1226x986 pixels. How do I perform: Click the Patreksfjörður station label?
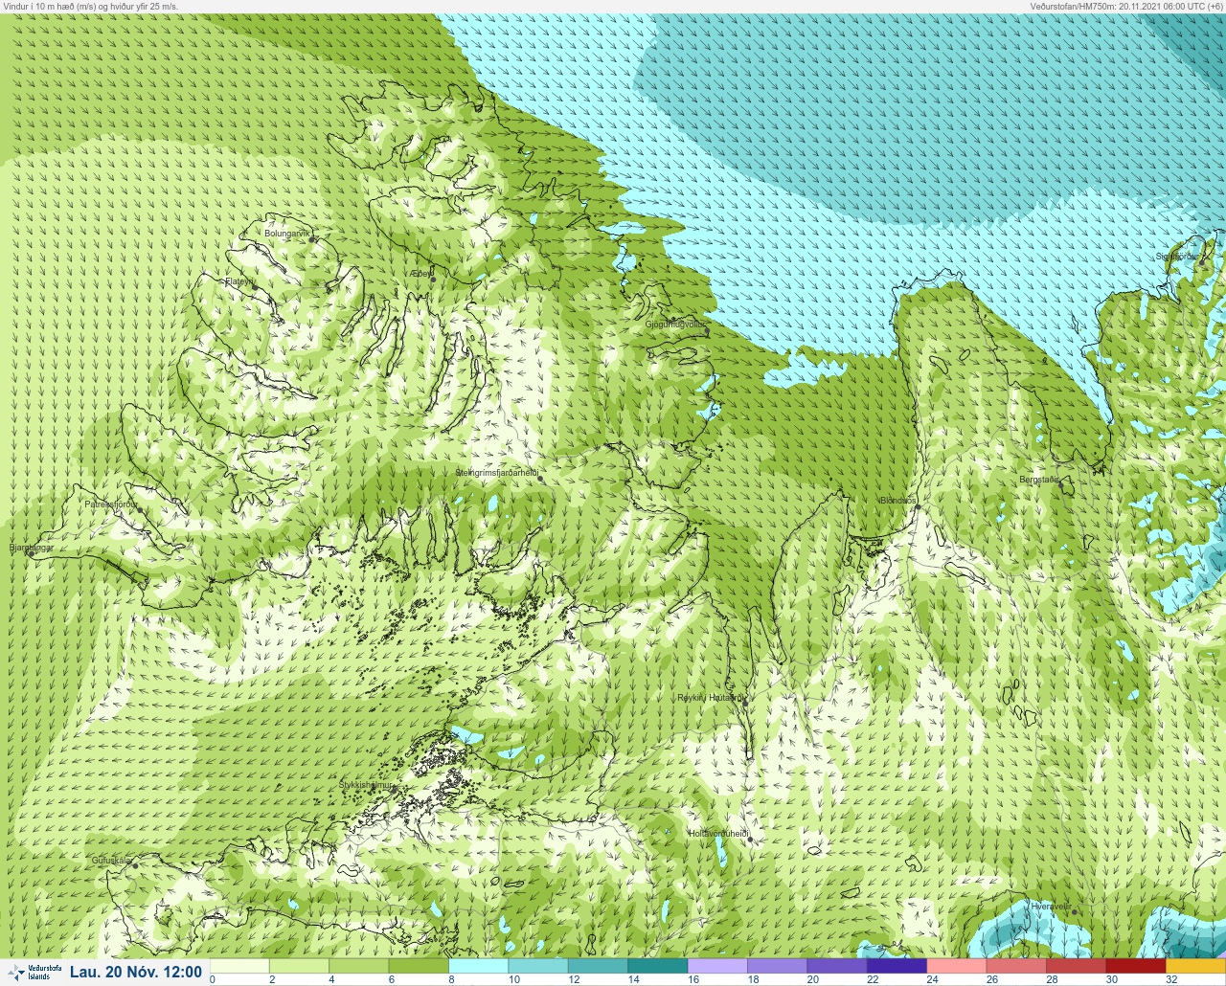point(111,504)
